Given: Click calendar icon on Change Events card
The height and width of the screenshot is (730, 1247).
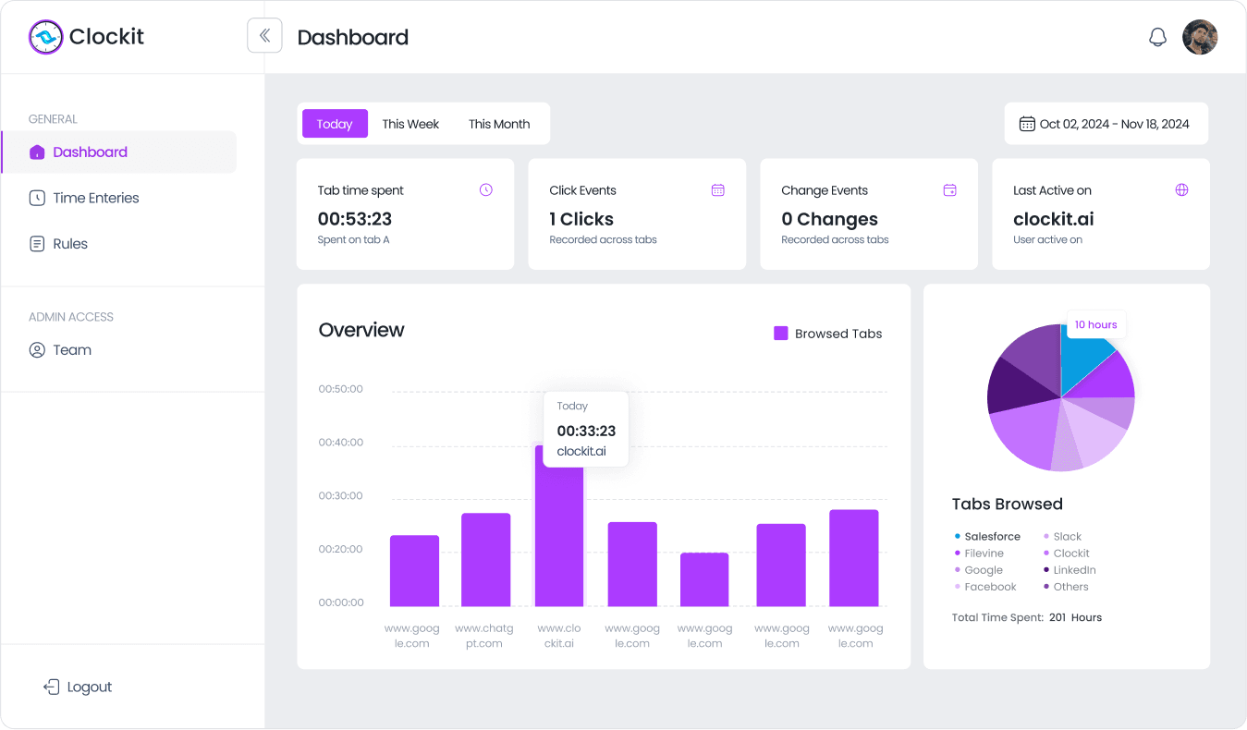Looking at the screenshot, I should point(949,189).
